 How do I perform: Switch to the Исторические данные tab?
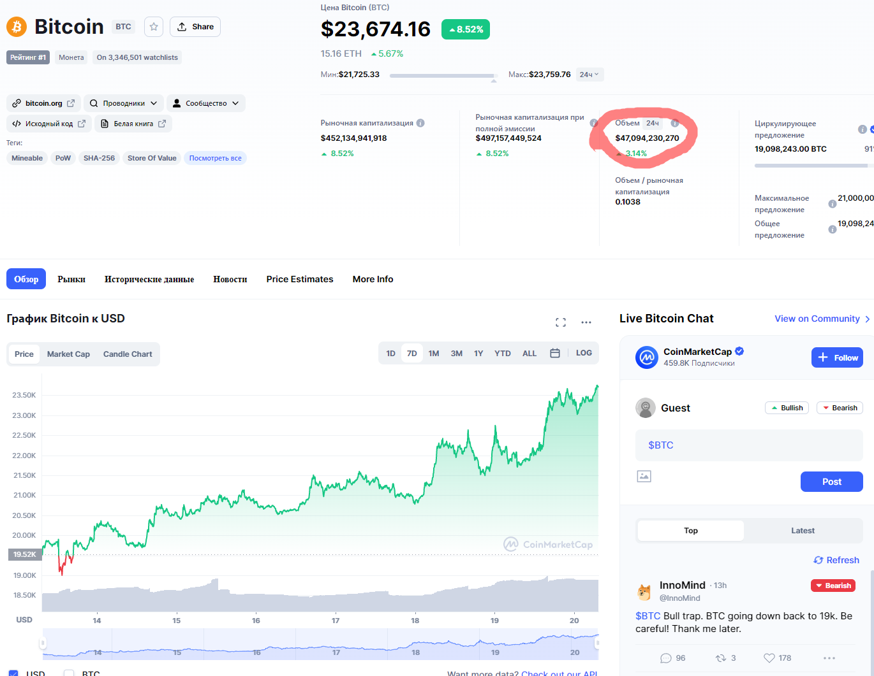pos(149,279)
